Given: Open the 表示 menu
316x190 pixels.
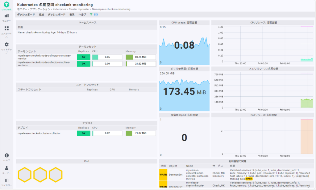Looking at the screenshot, I should point(72,14).
